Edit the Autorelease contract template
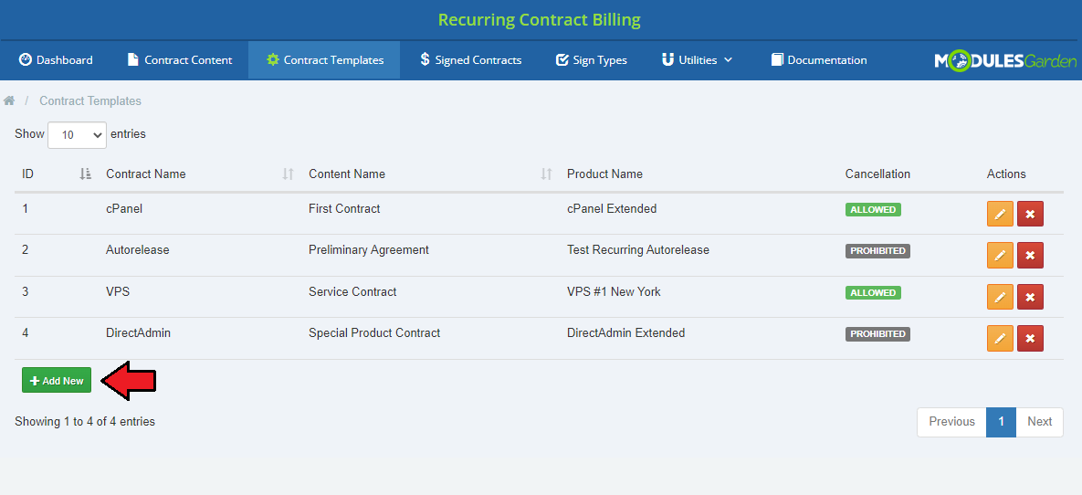The width and height of the screenshot is (1082, 495). click(x=1000, y=256)
